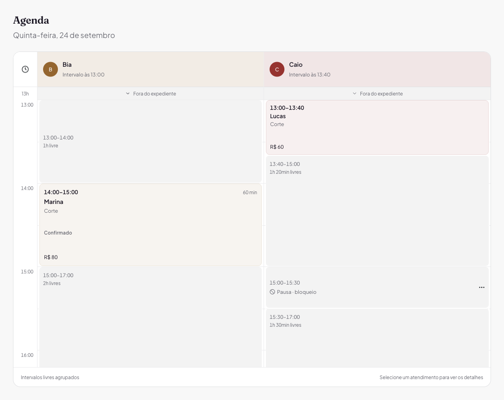504x400 pixels.
Task: Click the Intervalos livres agrupados footer text
Action: 50,377
